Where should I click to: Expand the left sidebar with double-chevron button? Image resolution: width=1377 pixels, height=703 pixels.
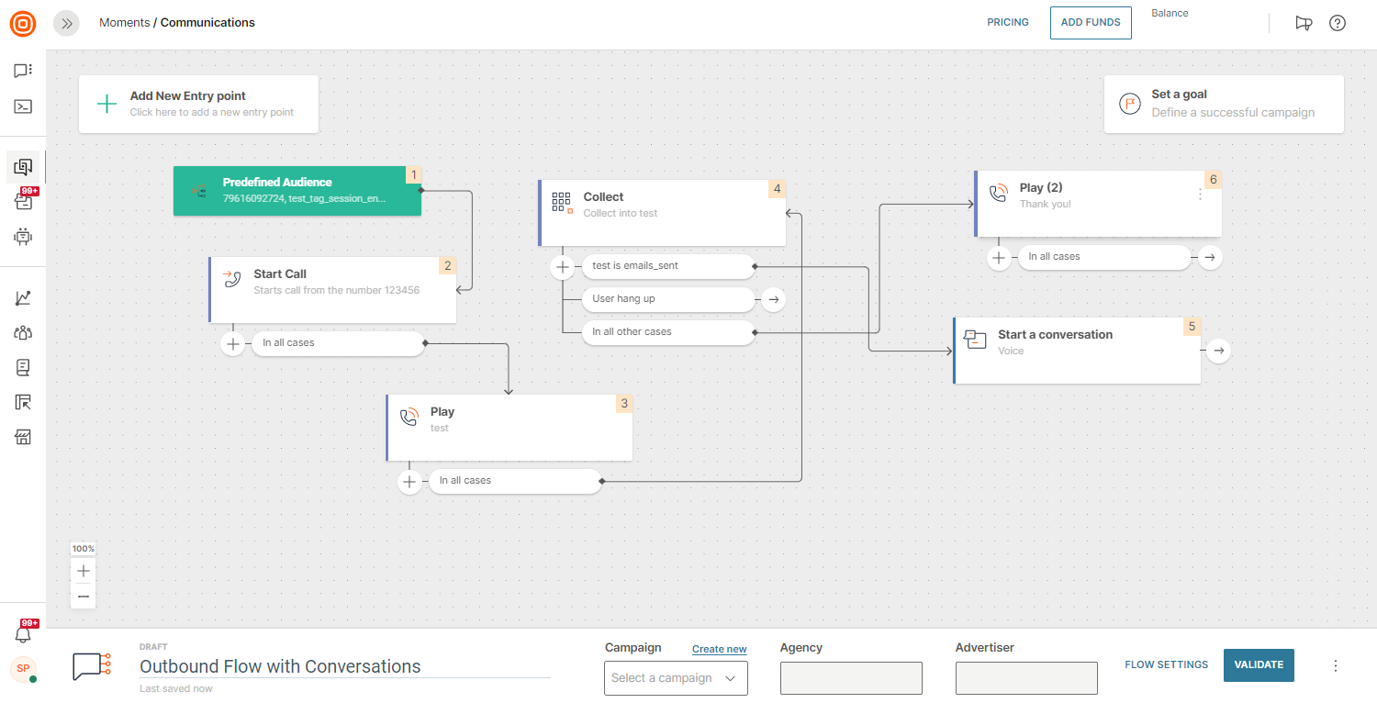66,23
